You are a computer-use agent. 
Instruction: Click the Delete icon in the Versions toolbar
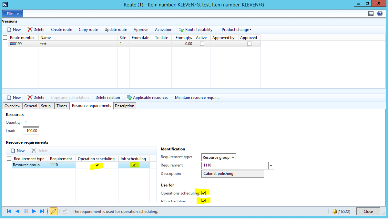(x=36, y=29)
